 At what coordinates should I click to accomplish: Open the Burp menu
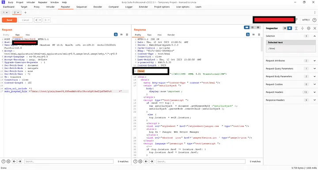[11, 3]
